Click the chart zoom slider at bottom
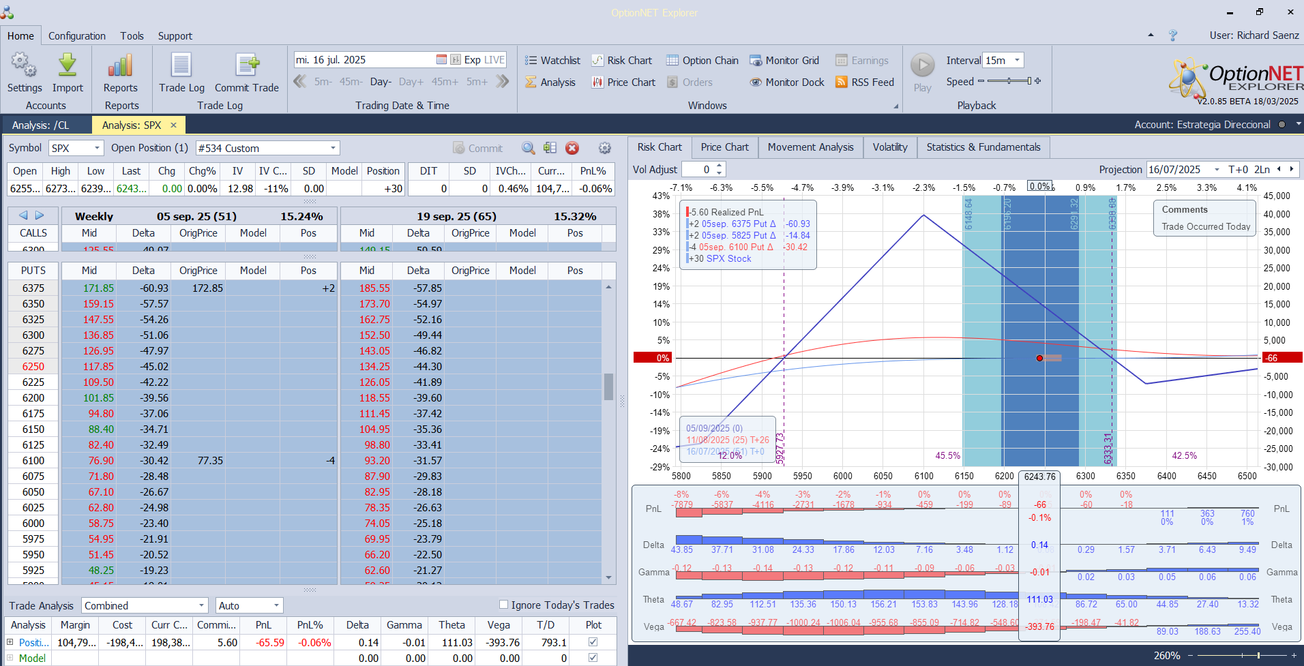The height and width of the screenshot is (666, 1304). (1242, 655)
